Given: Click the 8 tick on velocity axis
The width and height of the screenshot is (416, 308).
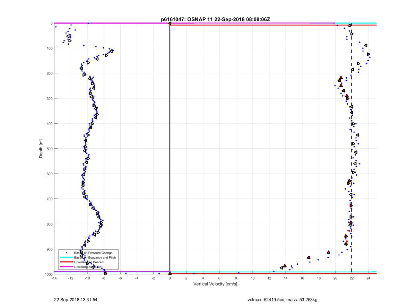Looking at the screenshot, I should coord(236,278).
